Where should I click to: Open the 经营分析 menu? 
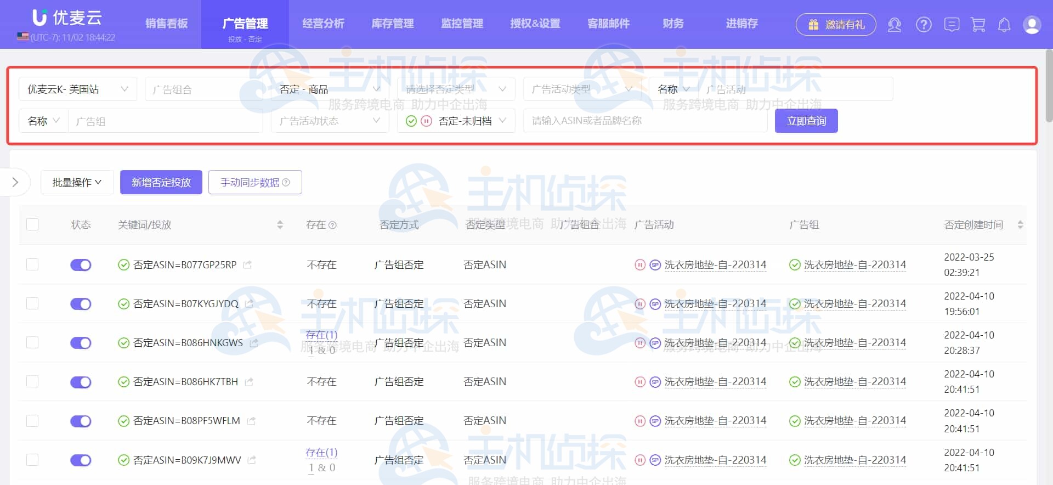323,24
